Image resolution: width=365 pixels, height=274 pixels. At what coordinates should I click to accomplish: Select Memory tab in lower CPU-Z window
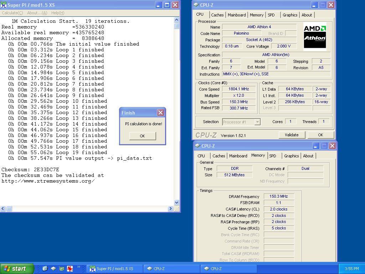[258, 156]
